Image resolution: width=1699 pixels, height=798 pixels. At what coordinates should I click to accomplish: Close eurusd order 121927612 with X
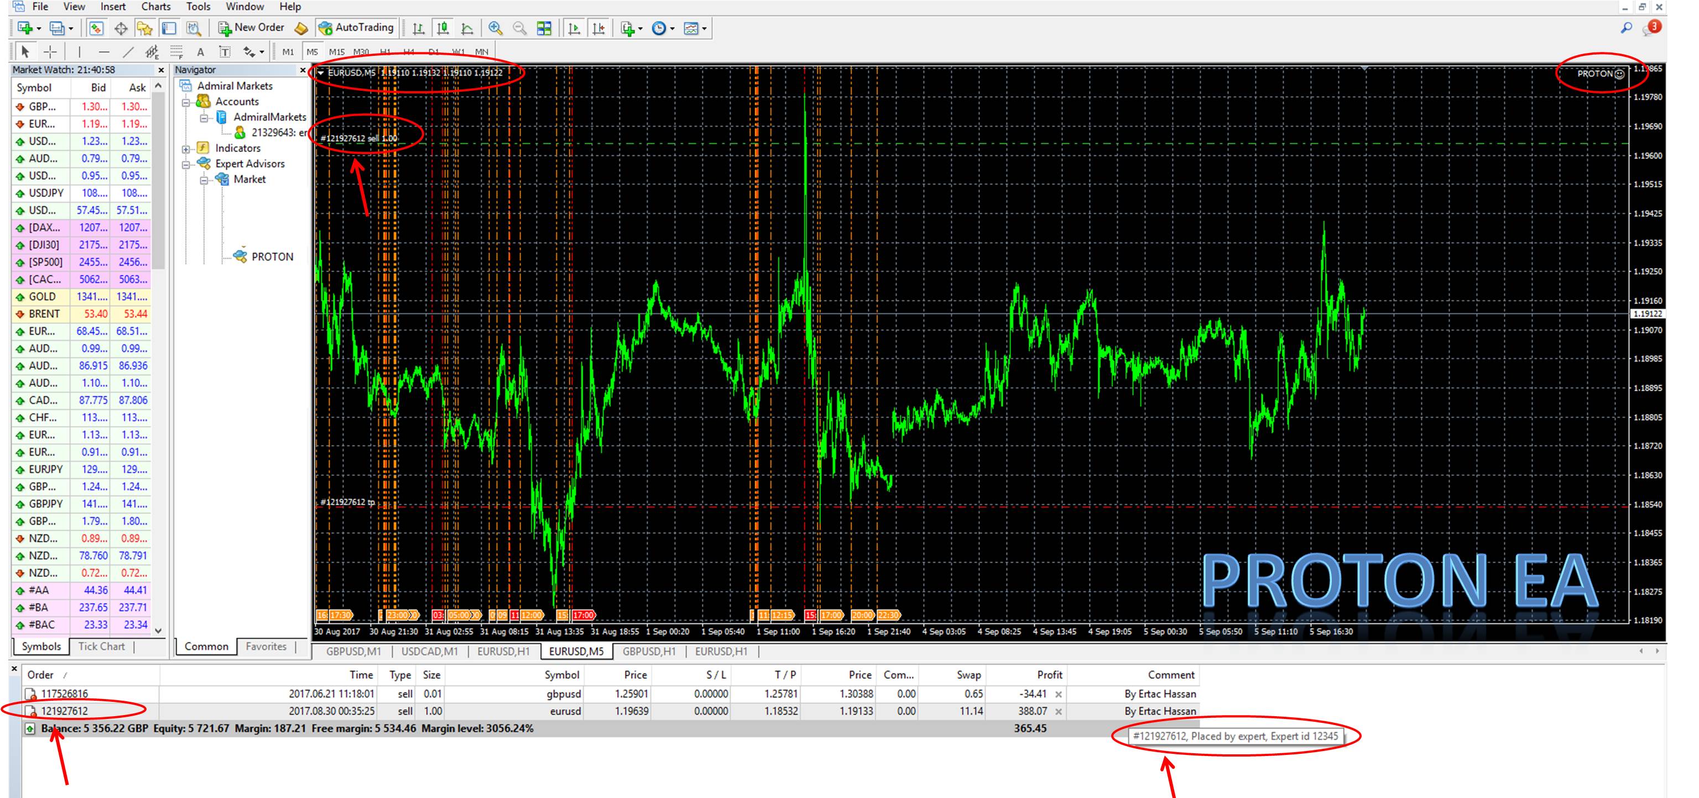click(1059, 712)
